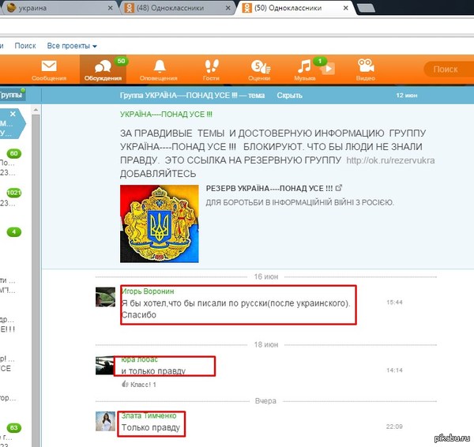Image resolution: width=474 pixels, height=447 pixels.
Task: Click the Ukraine coat of arms thumbnail
Action: click(159, 223)
